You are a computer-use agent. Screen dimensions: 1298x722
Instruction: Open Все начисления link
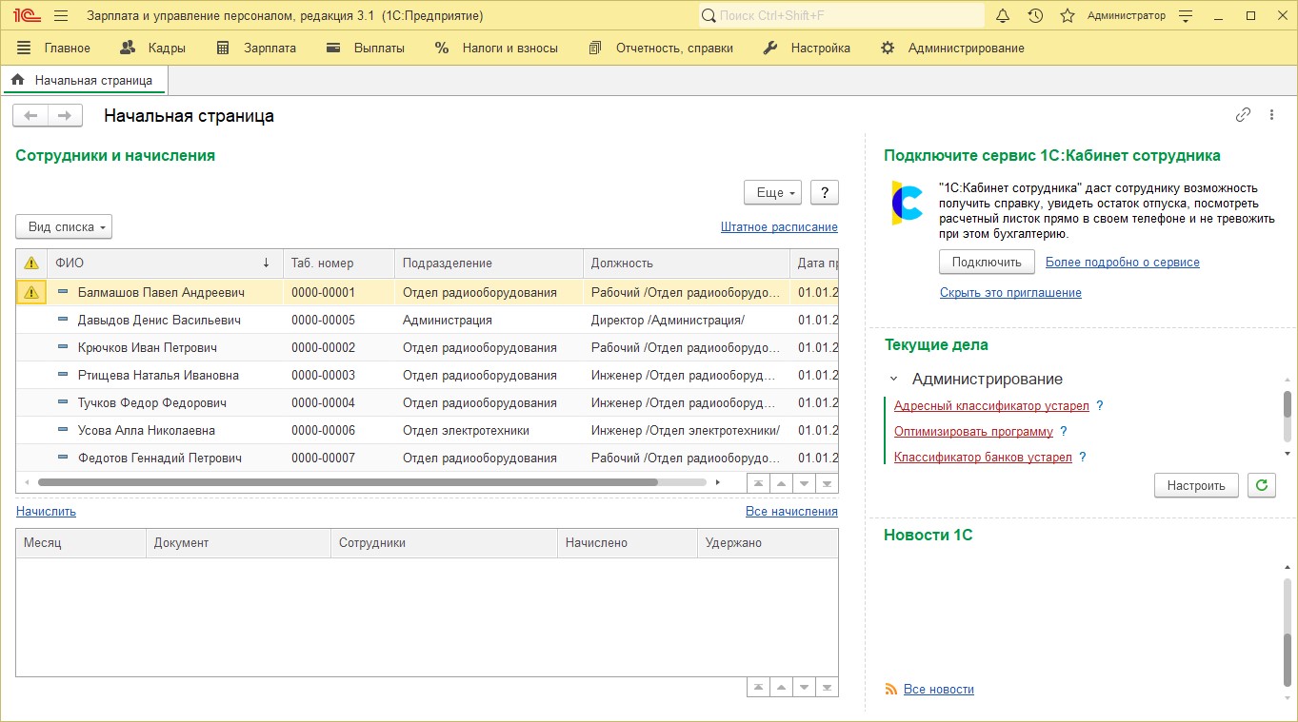[791, 511]
